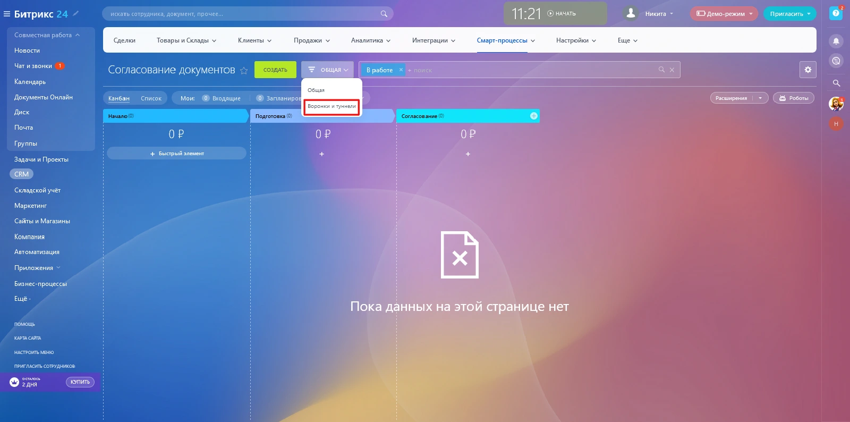Open the Демо-режим dropdown

pyautogui.click(x=724, y=14)
